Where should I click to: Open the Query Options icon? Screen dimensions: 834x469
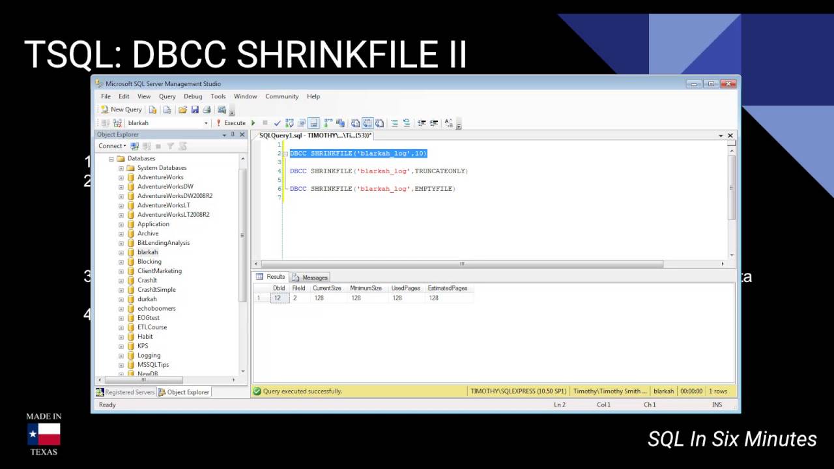coord(302,122)
